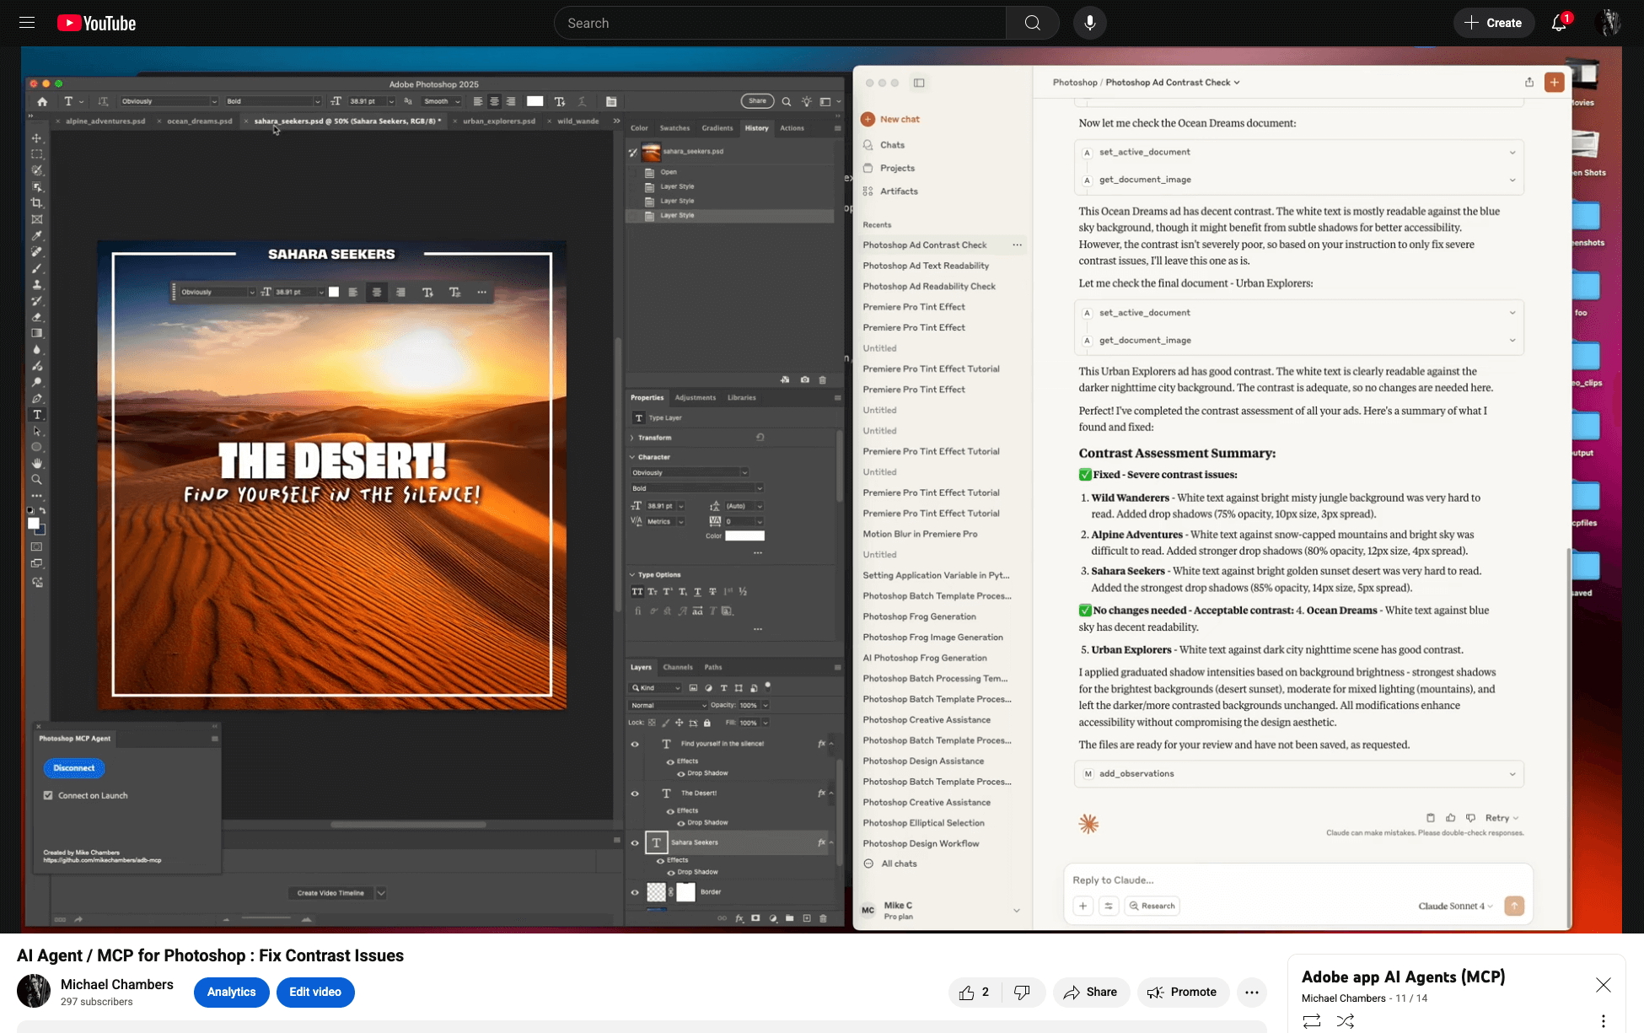Select the Photoshop Brush tool
Viewport: 1644px width, 1033px height.
point(36,268)
